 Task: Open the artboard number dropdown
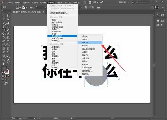(34, 118)
